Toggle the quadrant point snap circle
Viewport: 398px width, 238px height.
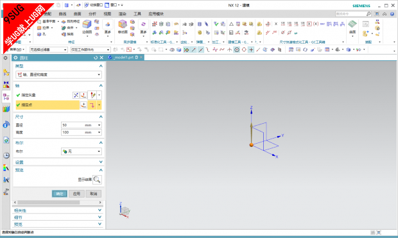pos(244,50)
